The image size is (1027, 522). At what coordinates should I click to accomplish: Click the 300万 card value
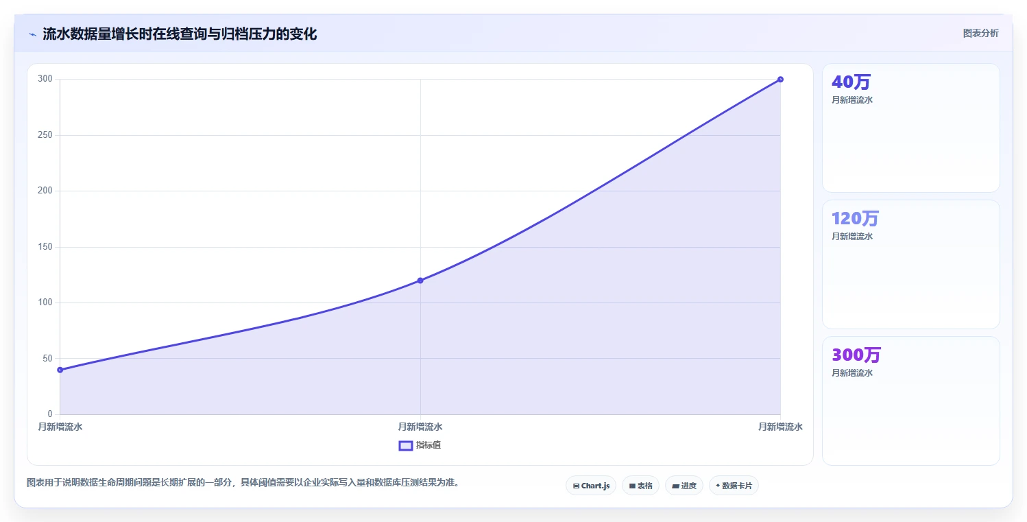click(x=856, y=355)
